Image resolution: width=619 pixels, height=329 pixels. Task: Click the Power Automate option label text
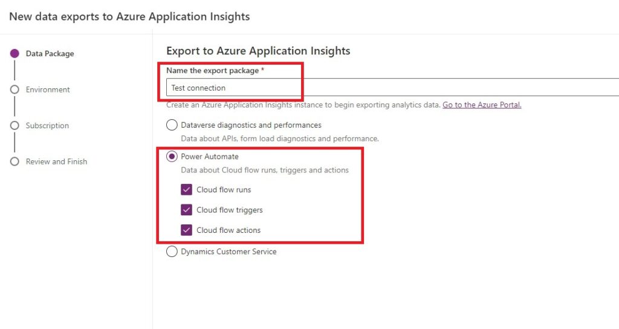(x=210, y=157)
